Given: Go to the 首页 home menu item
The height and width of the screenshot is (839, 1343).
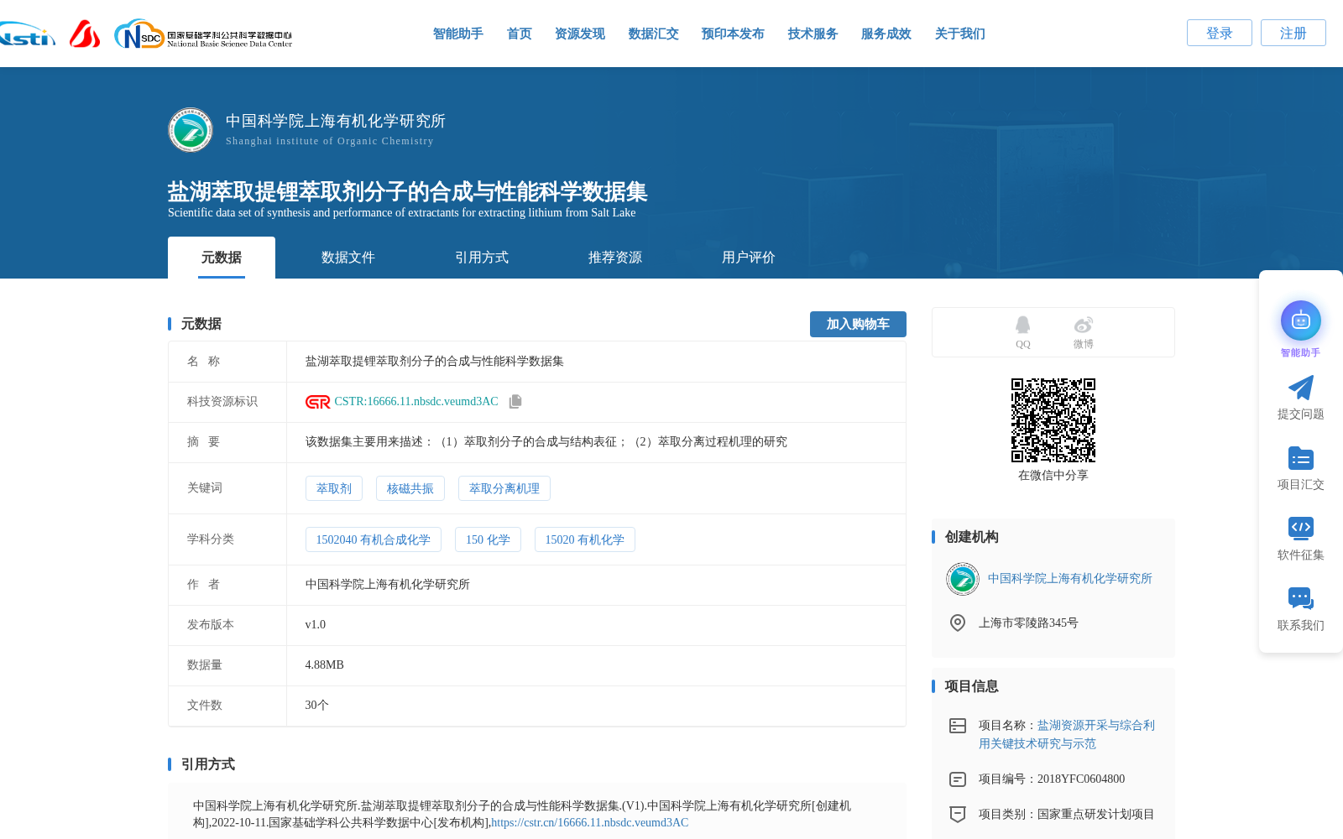Looking at the screenshot, I should pos(520,34).
